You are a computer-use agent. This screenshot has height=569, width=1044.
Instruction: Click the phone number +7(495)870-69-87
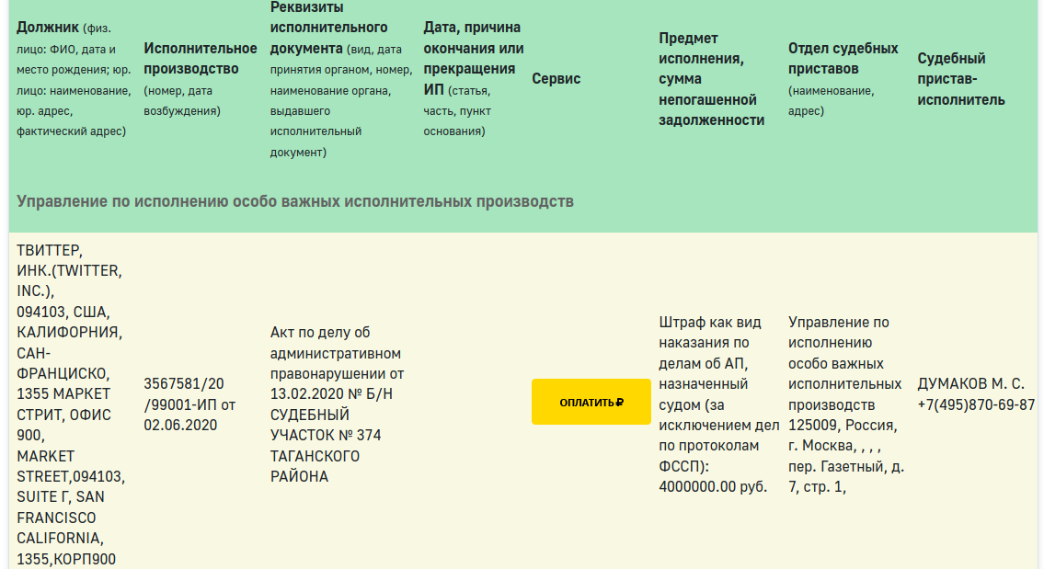pos(975,404)
